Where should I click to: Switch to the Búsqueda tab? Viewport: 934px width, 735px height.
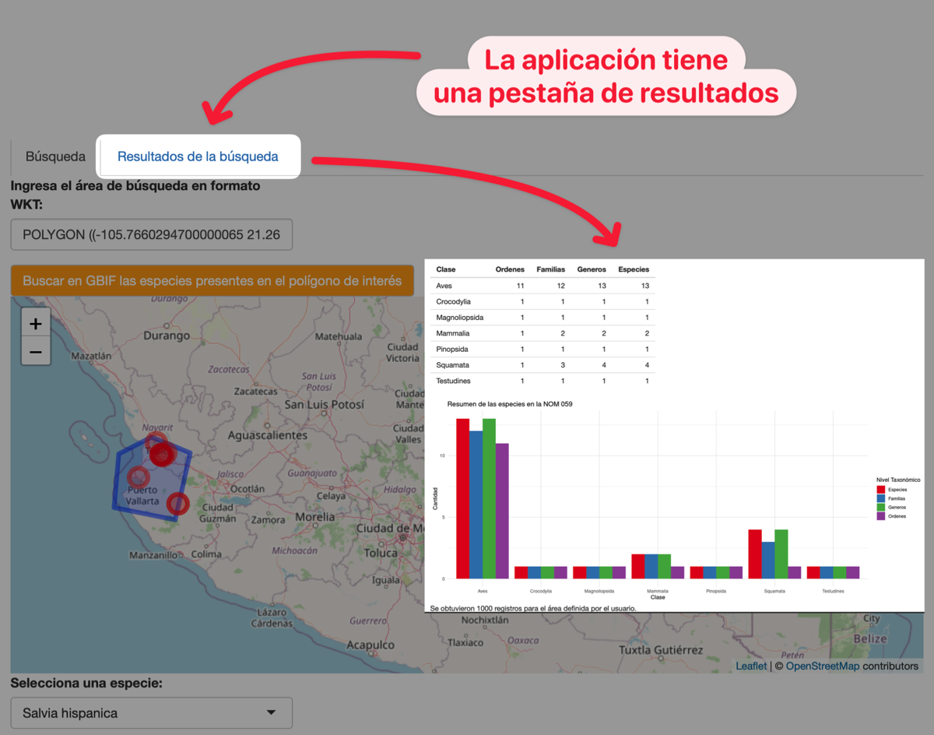click(x=55, y=156)
